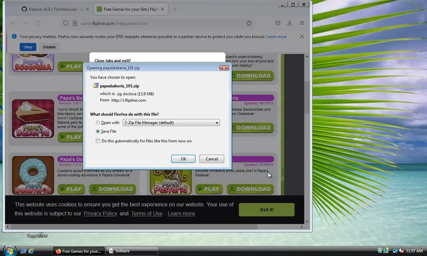The height and width of the screenshot is (256, 427).
Task: Open the Pocket save icon
Action: tap(278, 23)
